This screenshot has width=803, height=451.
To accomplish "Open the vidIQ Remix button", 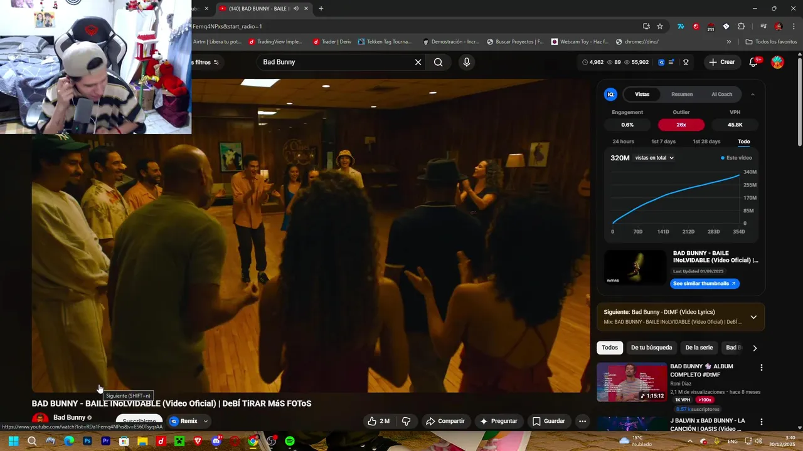I will [183, 421].
